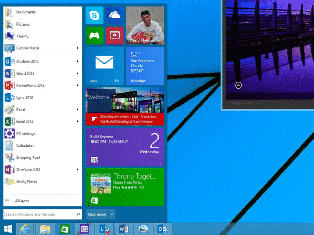Open Documents folder in Start menu
Viewport: 314px width, 235px height.
[x=43, y=12]
